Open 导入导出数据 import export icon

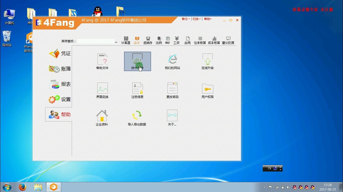tap(137, 118)
